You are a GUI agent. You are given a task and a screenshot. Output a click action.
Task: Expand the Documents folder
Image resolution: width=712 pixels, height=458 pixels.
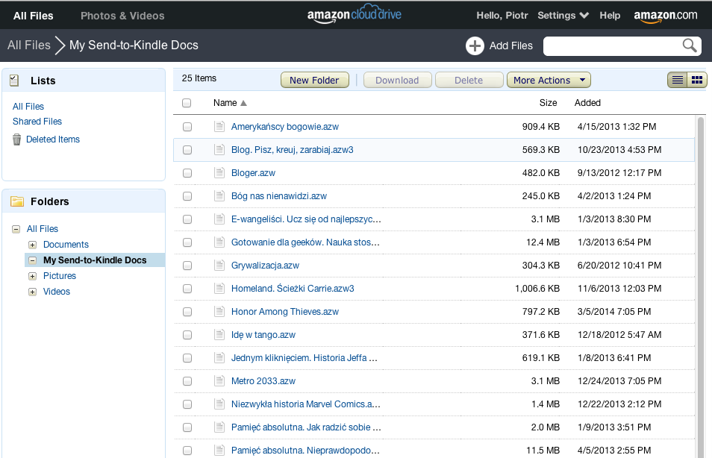point(32,245)
